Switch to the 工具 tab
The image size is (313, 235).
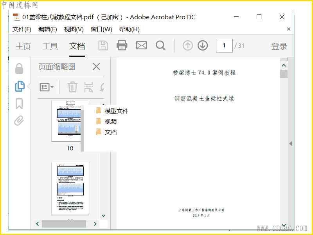point(50,46)
